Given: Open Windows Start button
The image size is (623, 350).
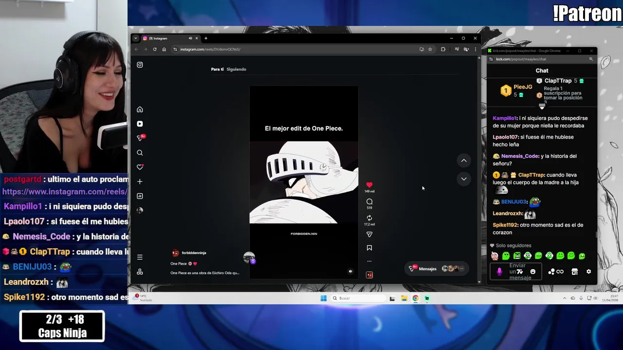Looking at the screenshot, I should (x=324, y=298).
